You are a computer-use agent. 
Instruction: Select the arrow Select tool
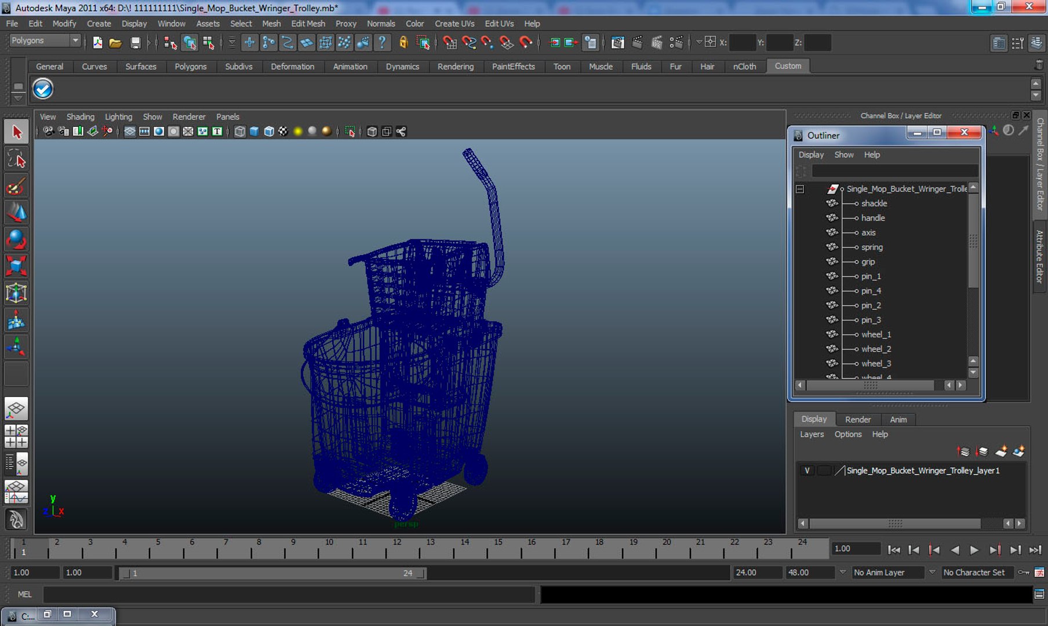[16, 132]
